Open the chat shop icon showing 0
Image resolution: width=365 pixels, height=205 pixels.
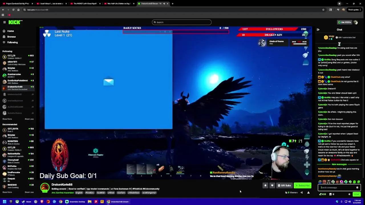332,194
